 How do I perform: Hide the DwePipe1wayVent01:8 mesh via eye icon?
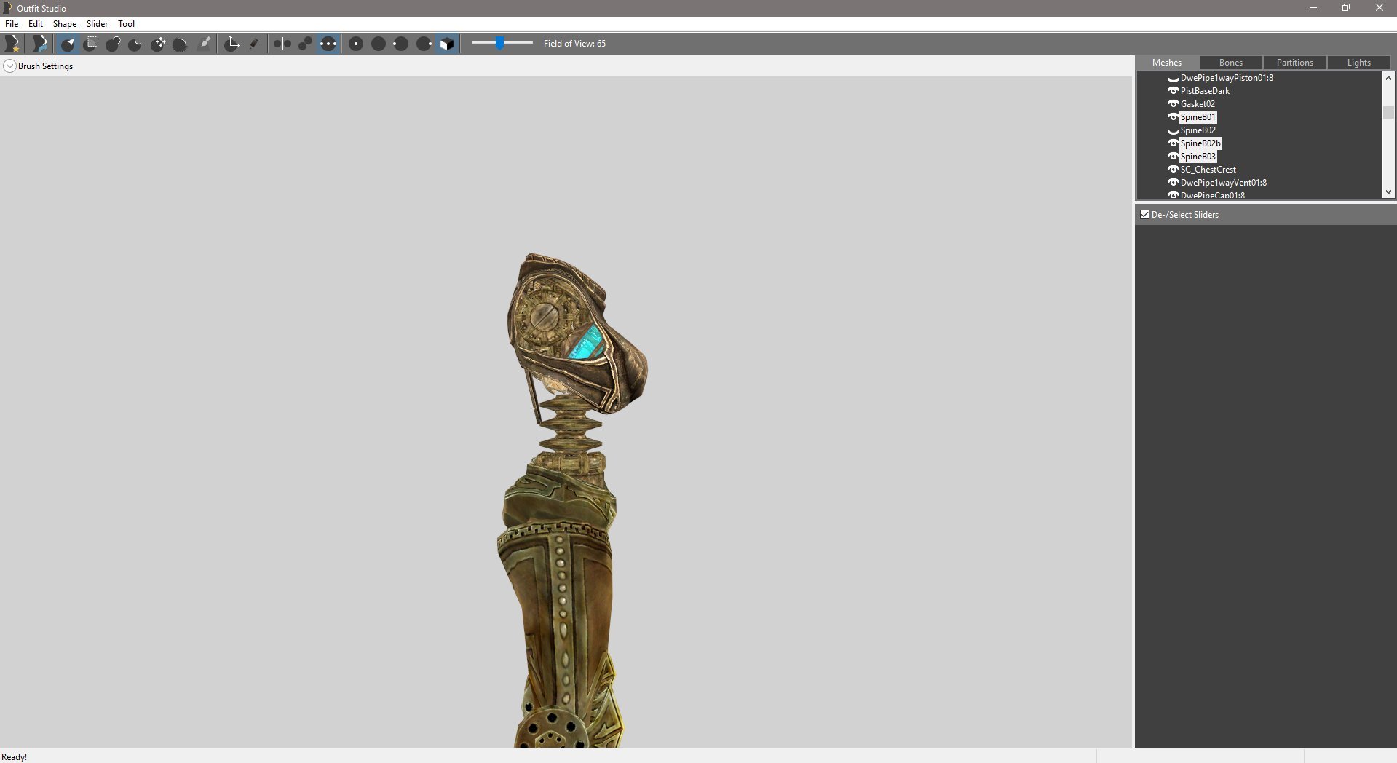click(x=1173, y=183)
